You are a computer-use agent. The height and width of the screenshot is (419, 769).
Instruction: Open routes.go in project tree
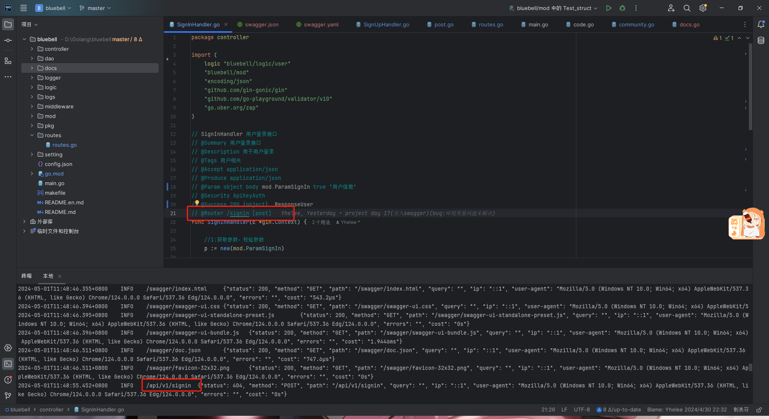coord(64,145)
